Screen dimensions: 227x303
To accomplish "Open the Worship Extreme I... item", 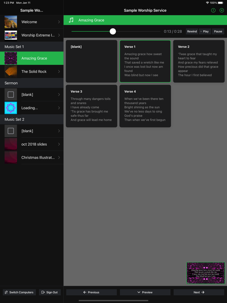I will 32,35.
